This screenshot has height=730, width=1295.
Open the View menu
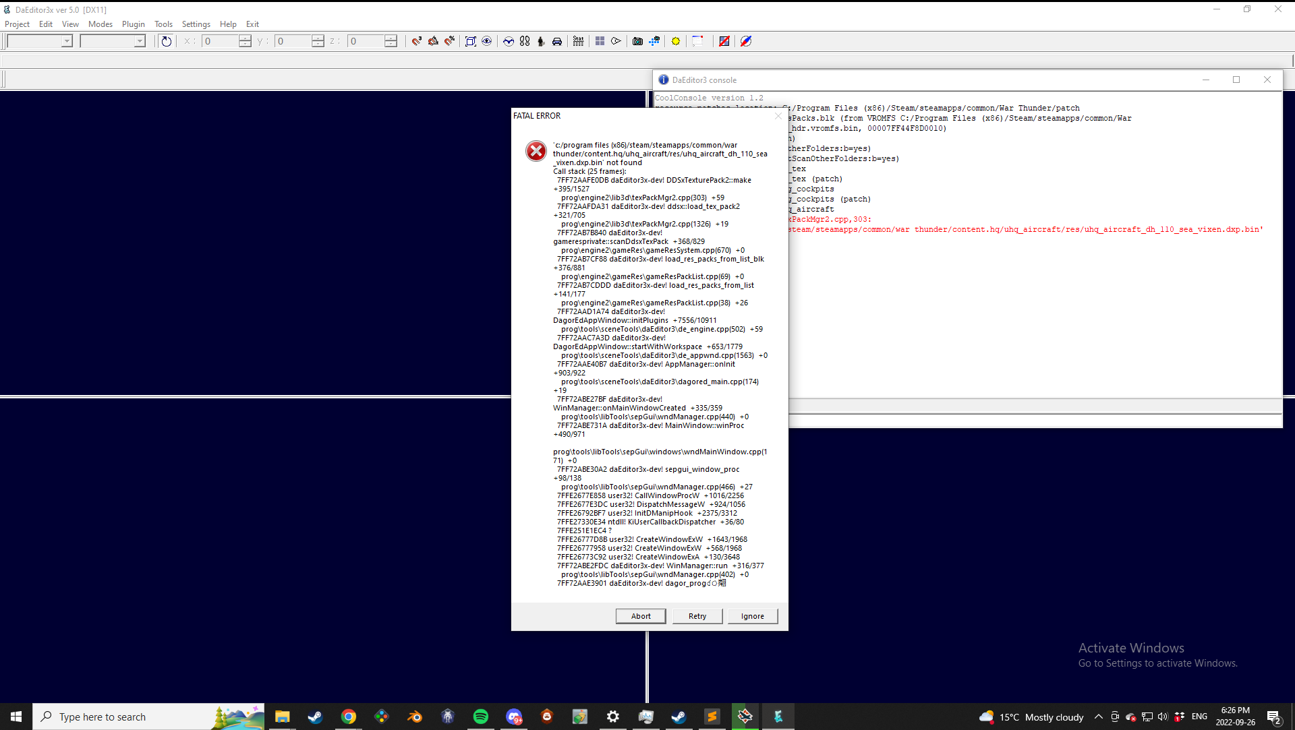[70, 24]
